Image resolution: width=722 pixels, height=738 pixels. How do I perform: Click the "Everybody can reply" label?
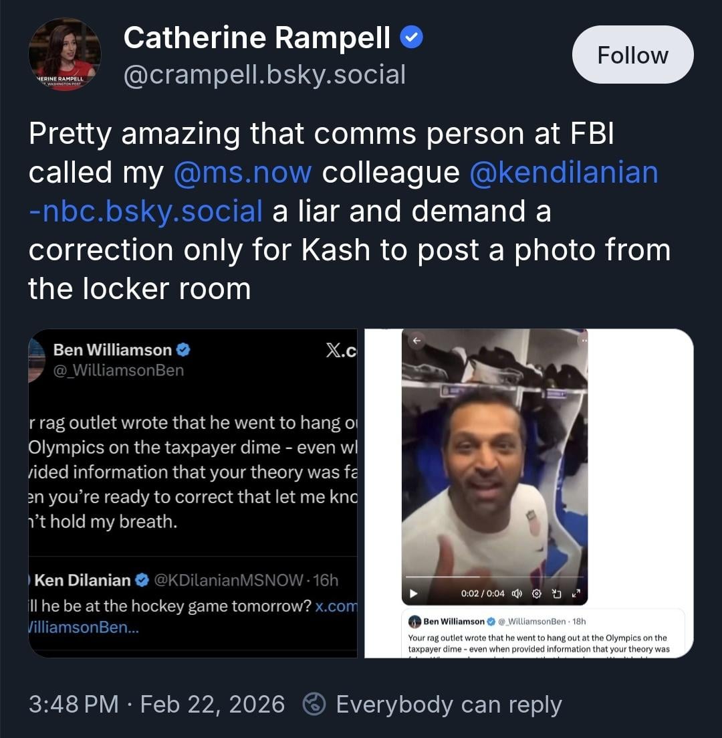[x=449, y=704]
